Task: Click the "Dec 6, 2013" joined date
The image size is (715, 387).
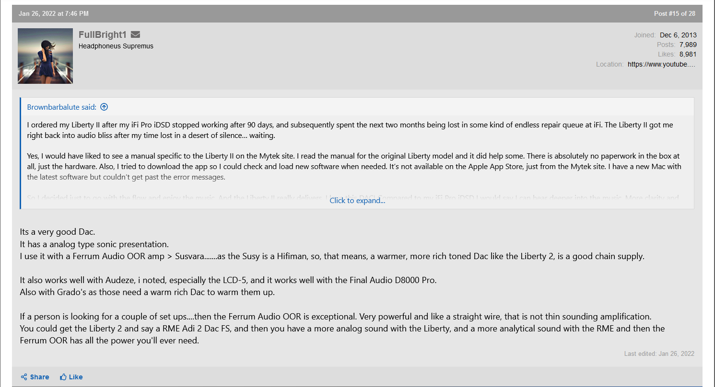Action: (678, 35)
